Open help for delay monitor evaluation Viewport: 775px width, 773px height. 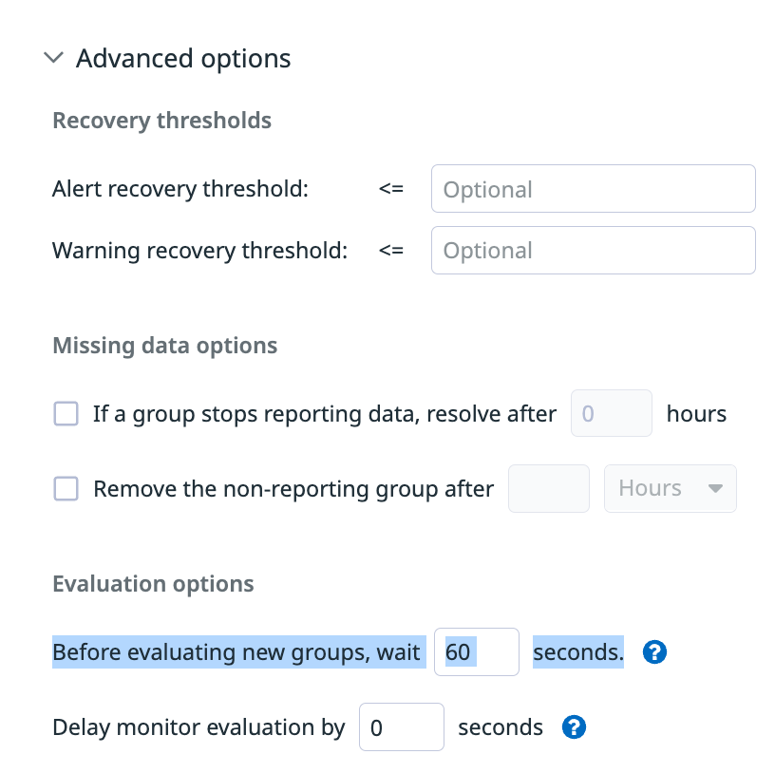point(575,728)
